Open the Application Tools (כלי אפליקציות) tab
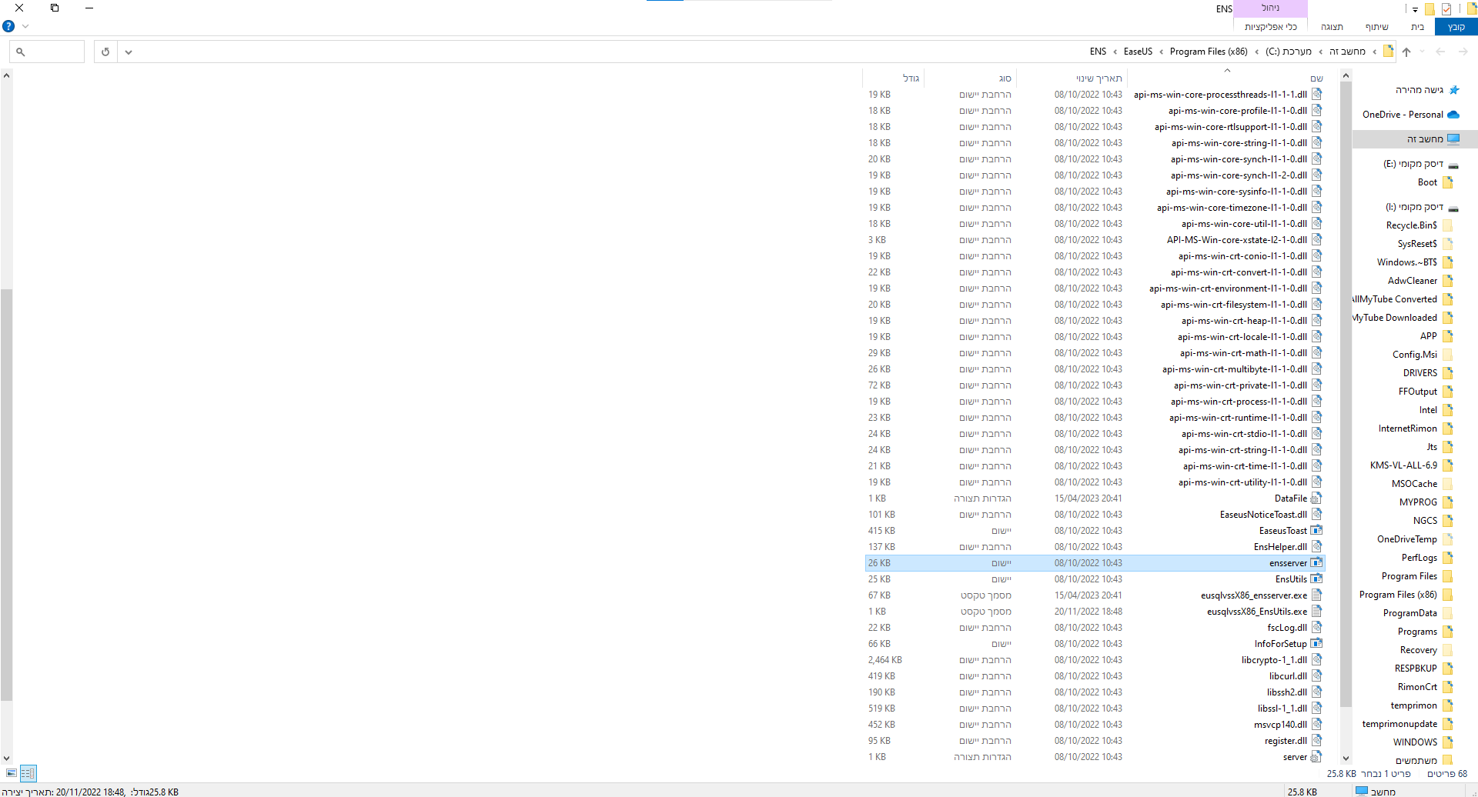Screen dimensions: 1478x797 pos(1271,27)
